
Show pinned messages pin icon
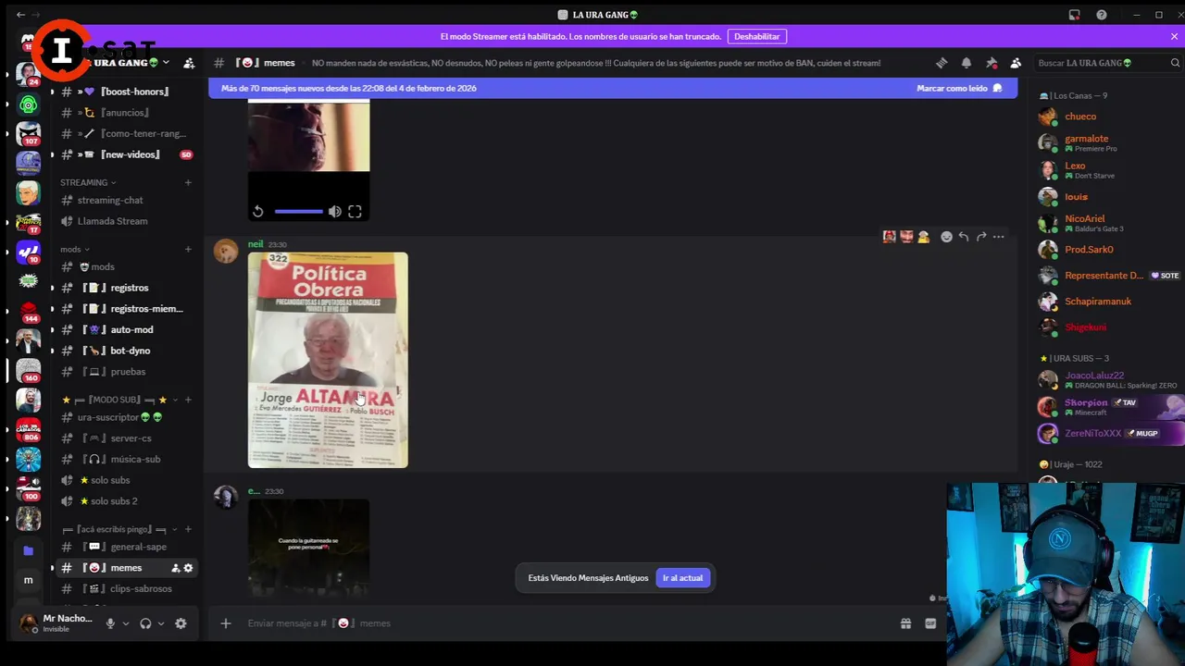(x=992, y=63)
